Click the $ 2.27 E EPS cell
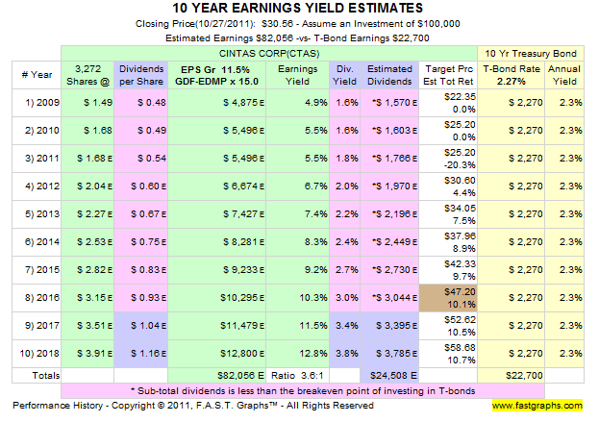Viewport: 599px width, 422px height. coord(87,214)
